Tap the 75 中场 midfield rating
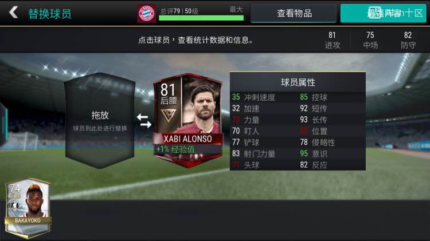The height and width of the screenshot is (241, 430). pos(370,40)
